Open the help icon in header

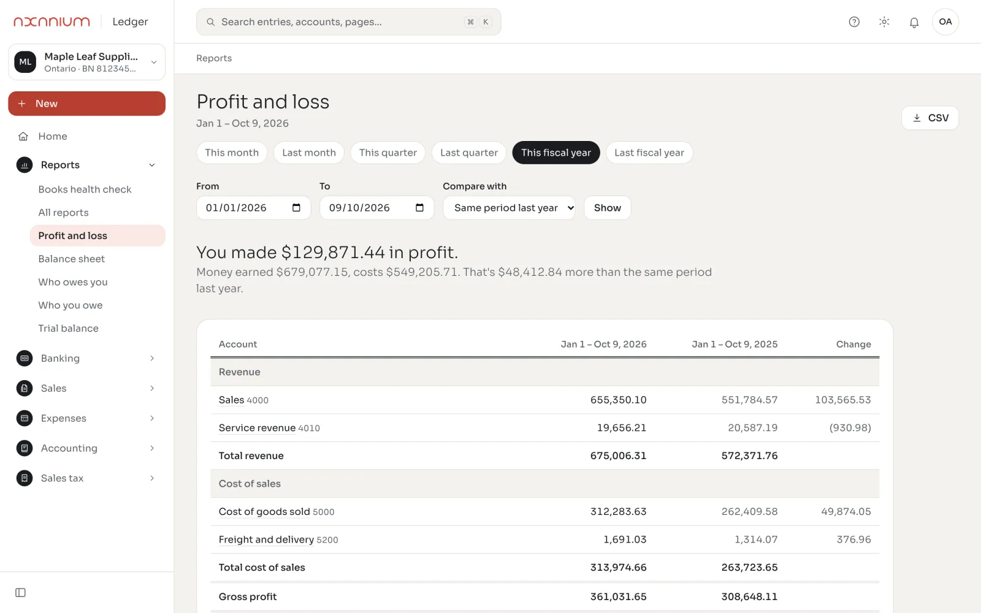tap(854, 22)
